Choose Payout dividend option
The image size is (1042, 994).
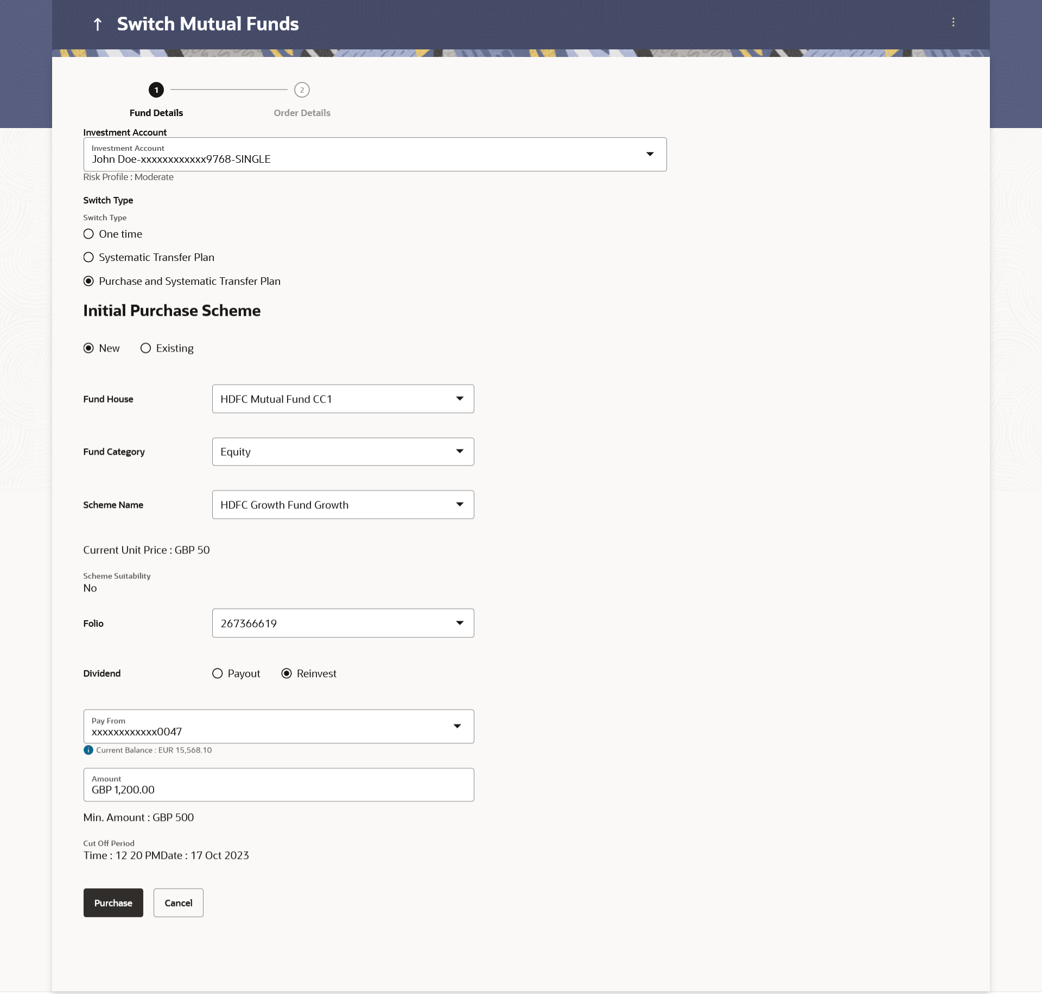pos(218,673)
